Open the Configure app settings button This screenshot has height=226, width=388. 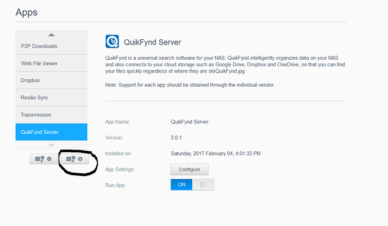pos(190,169)
